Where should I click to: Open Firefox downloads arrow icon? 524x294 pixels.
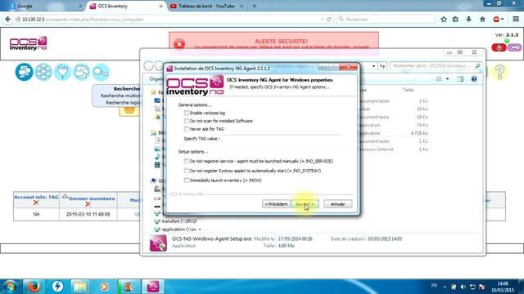click(468, 20)
